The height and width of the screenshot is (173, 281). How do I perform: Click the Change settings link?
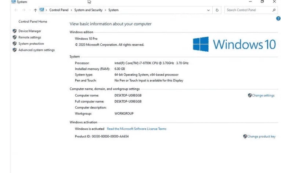[263, 95]
